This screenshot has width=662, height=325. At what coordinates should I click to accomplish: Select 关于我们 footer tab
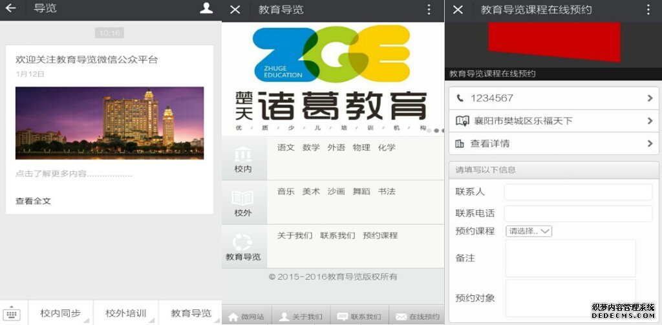coord(301,317)
